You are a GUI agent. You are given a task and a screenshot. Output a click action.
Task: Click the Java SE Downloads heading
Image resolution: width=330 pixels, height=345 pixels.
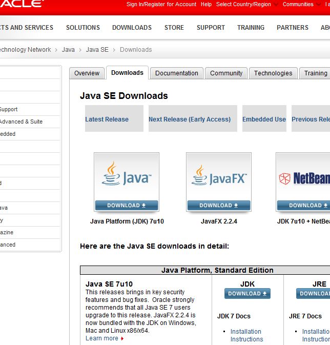pyautogui.click(x=124, y=96)
